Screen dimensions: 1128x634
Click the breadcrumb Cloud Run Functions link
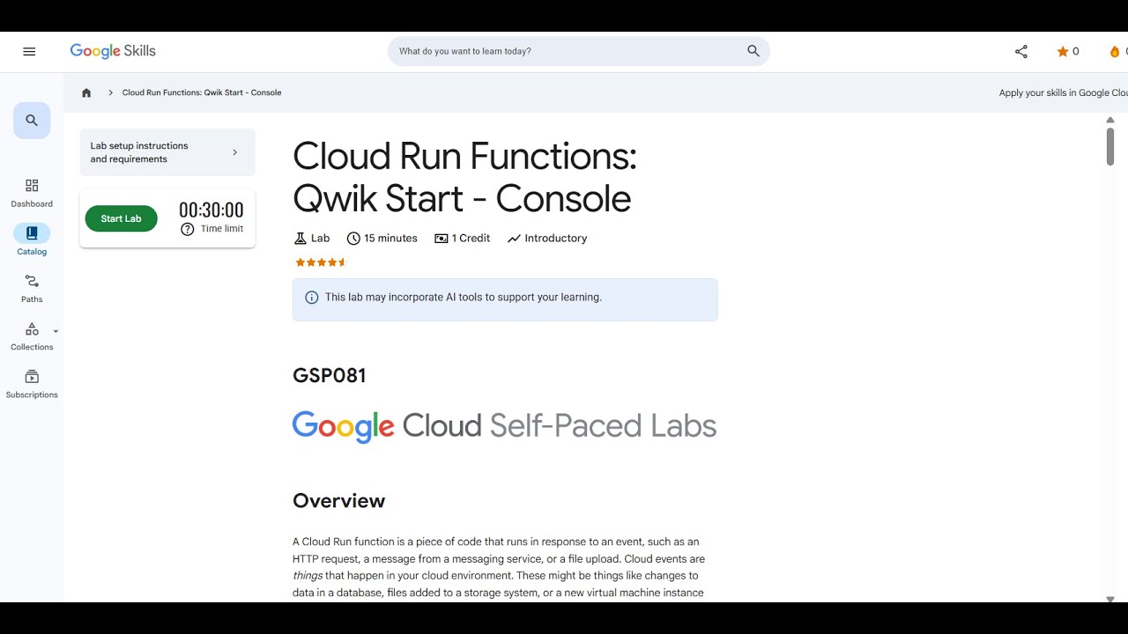(x=202, y=92)
